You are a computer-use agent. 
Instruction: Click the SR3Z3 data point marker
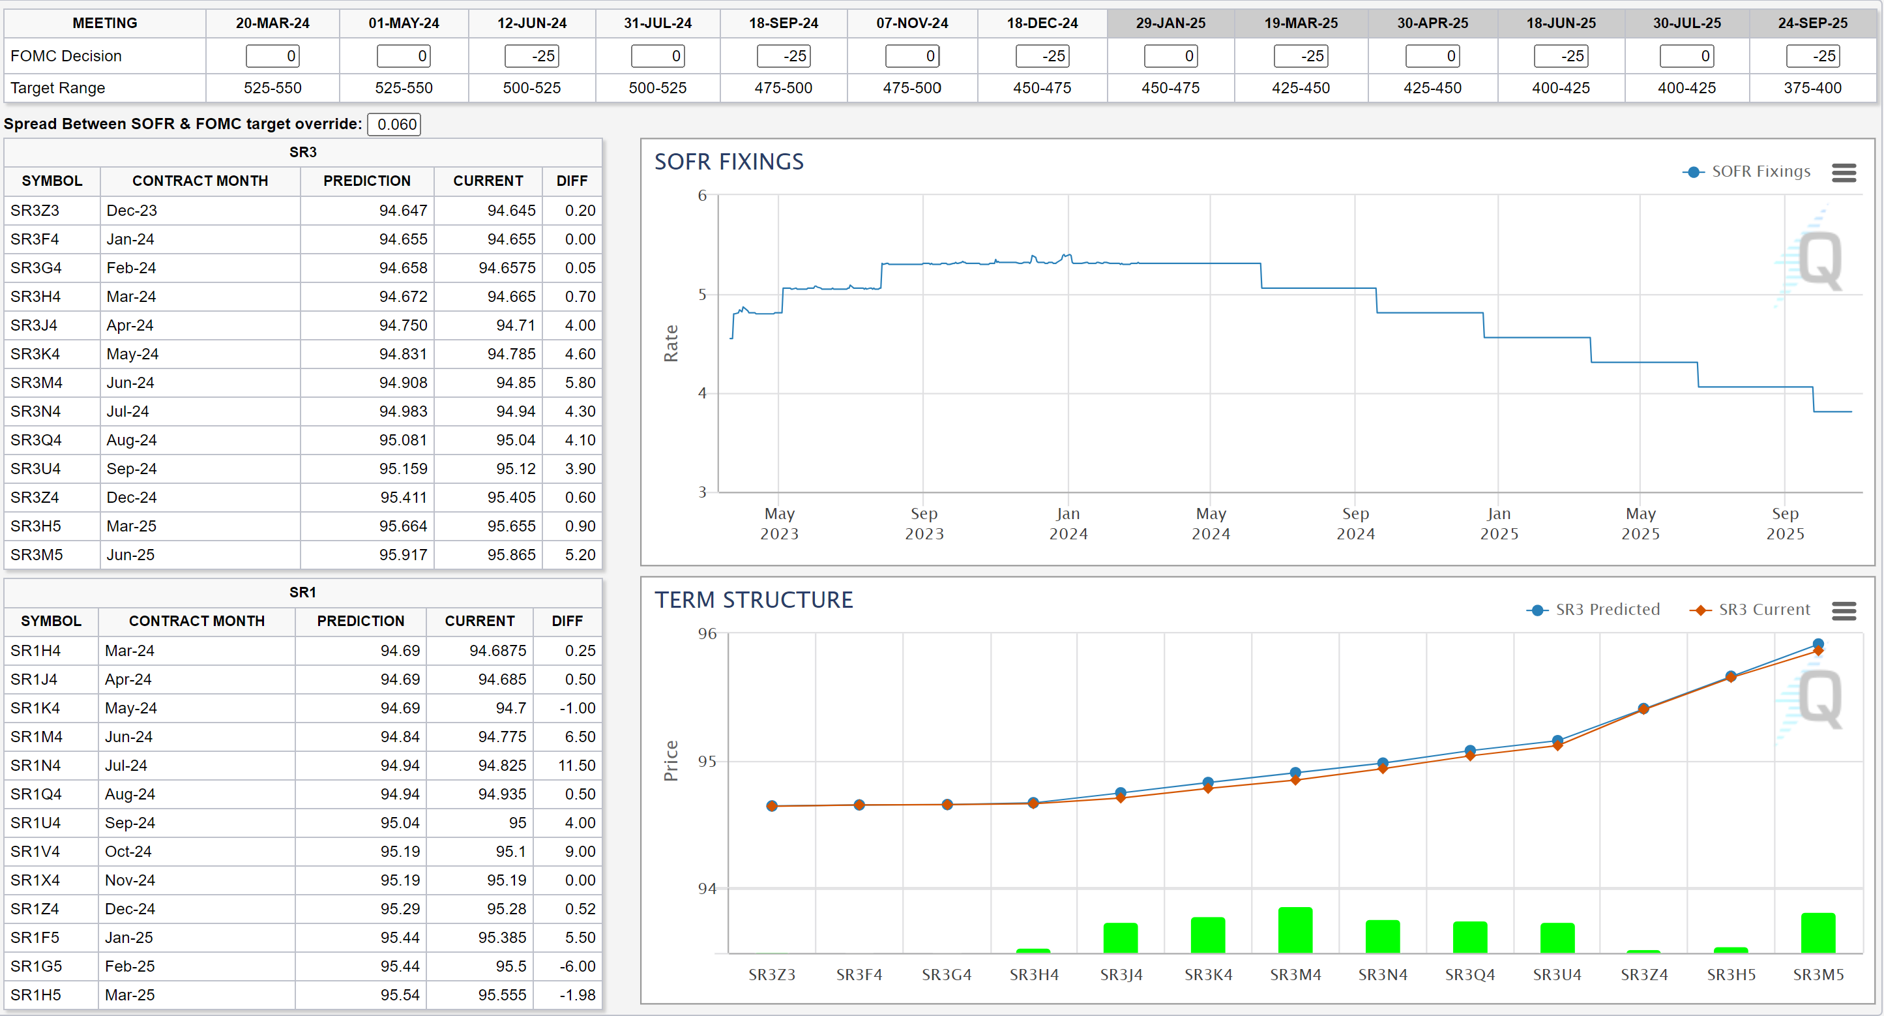772,806
